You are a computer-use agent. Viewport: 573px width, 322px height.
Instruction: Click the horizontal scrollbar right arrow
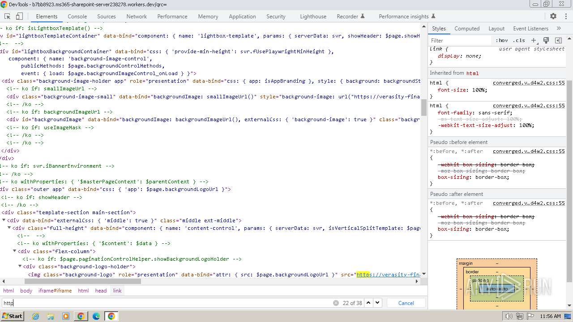tap(417, 281)
